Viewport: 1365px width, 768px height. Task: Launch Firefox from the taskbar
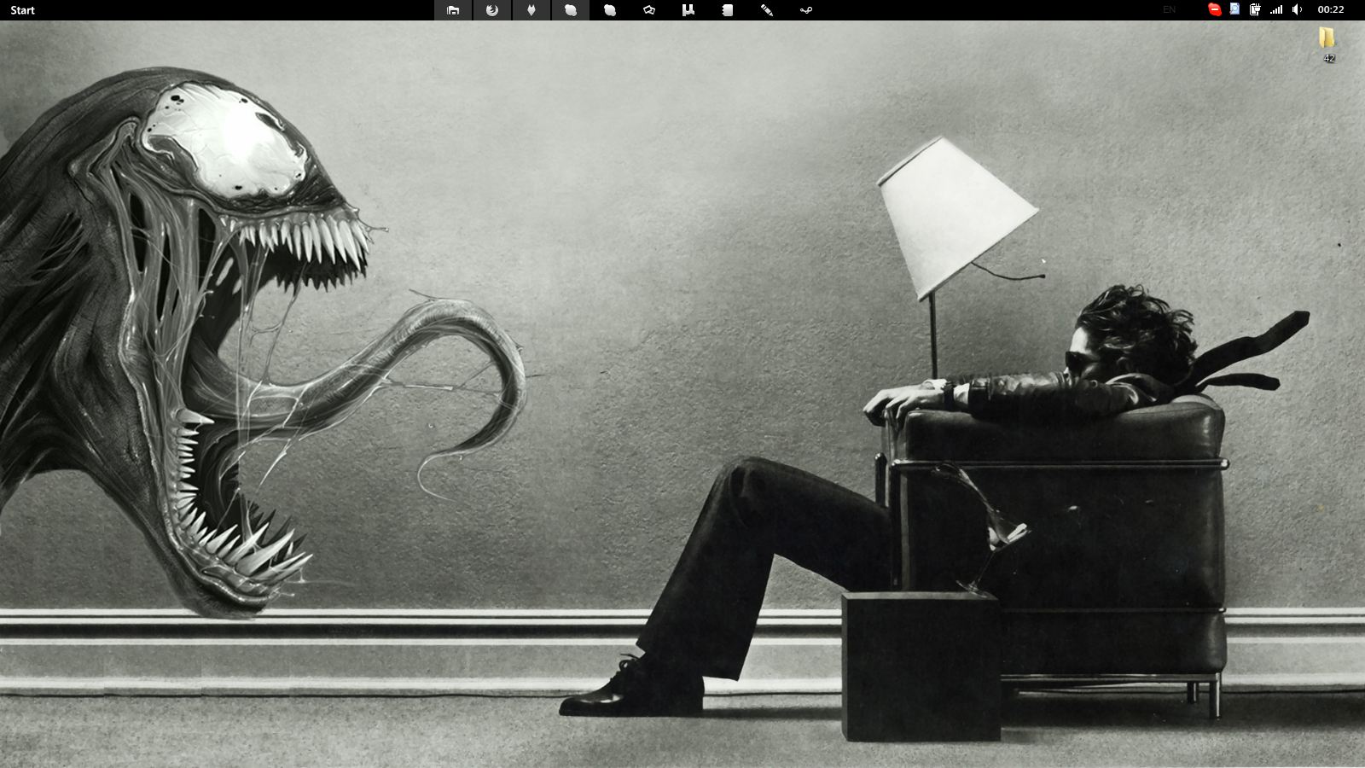coord(492,10)
